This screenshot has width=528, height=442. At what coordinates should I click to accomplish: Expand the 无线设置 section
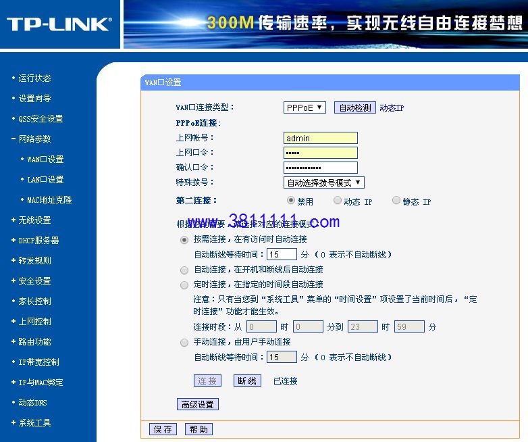point(34,220)
